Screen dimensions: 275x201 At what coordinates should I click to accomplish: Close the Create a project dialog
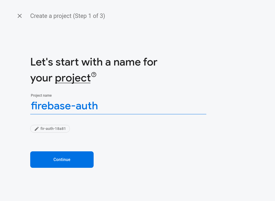20,16
